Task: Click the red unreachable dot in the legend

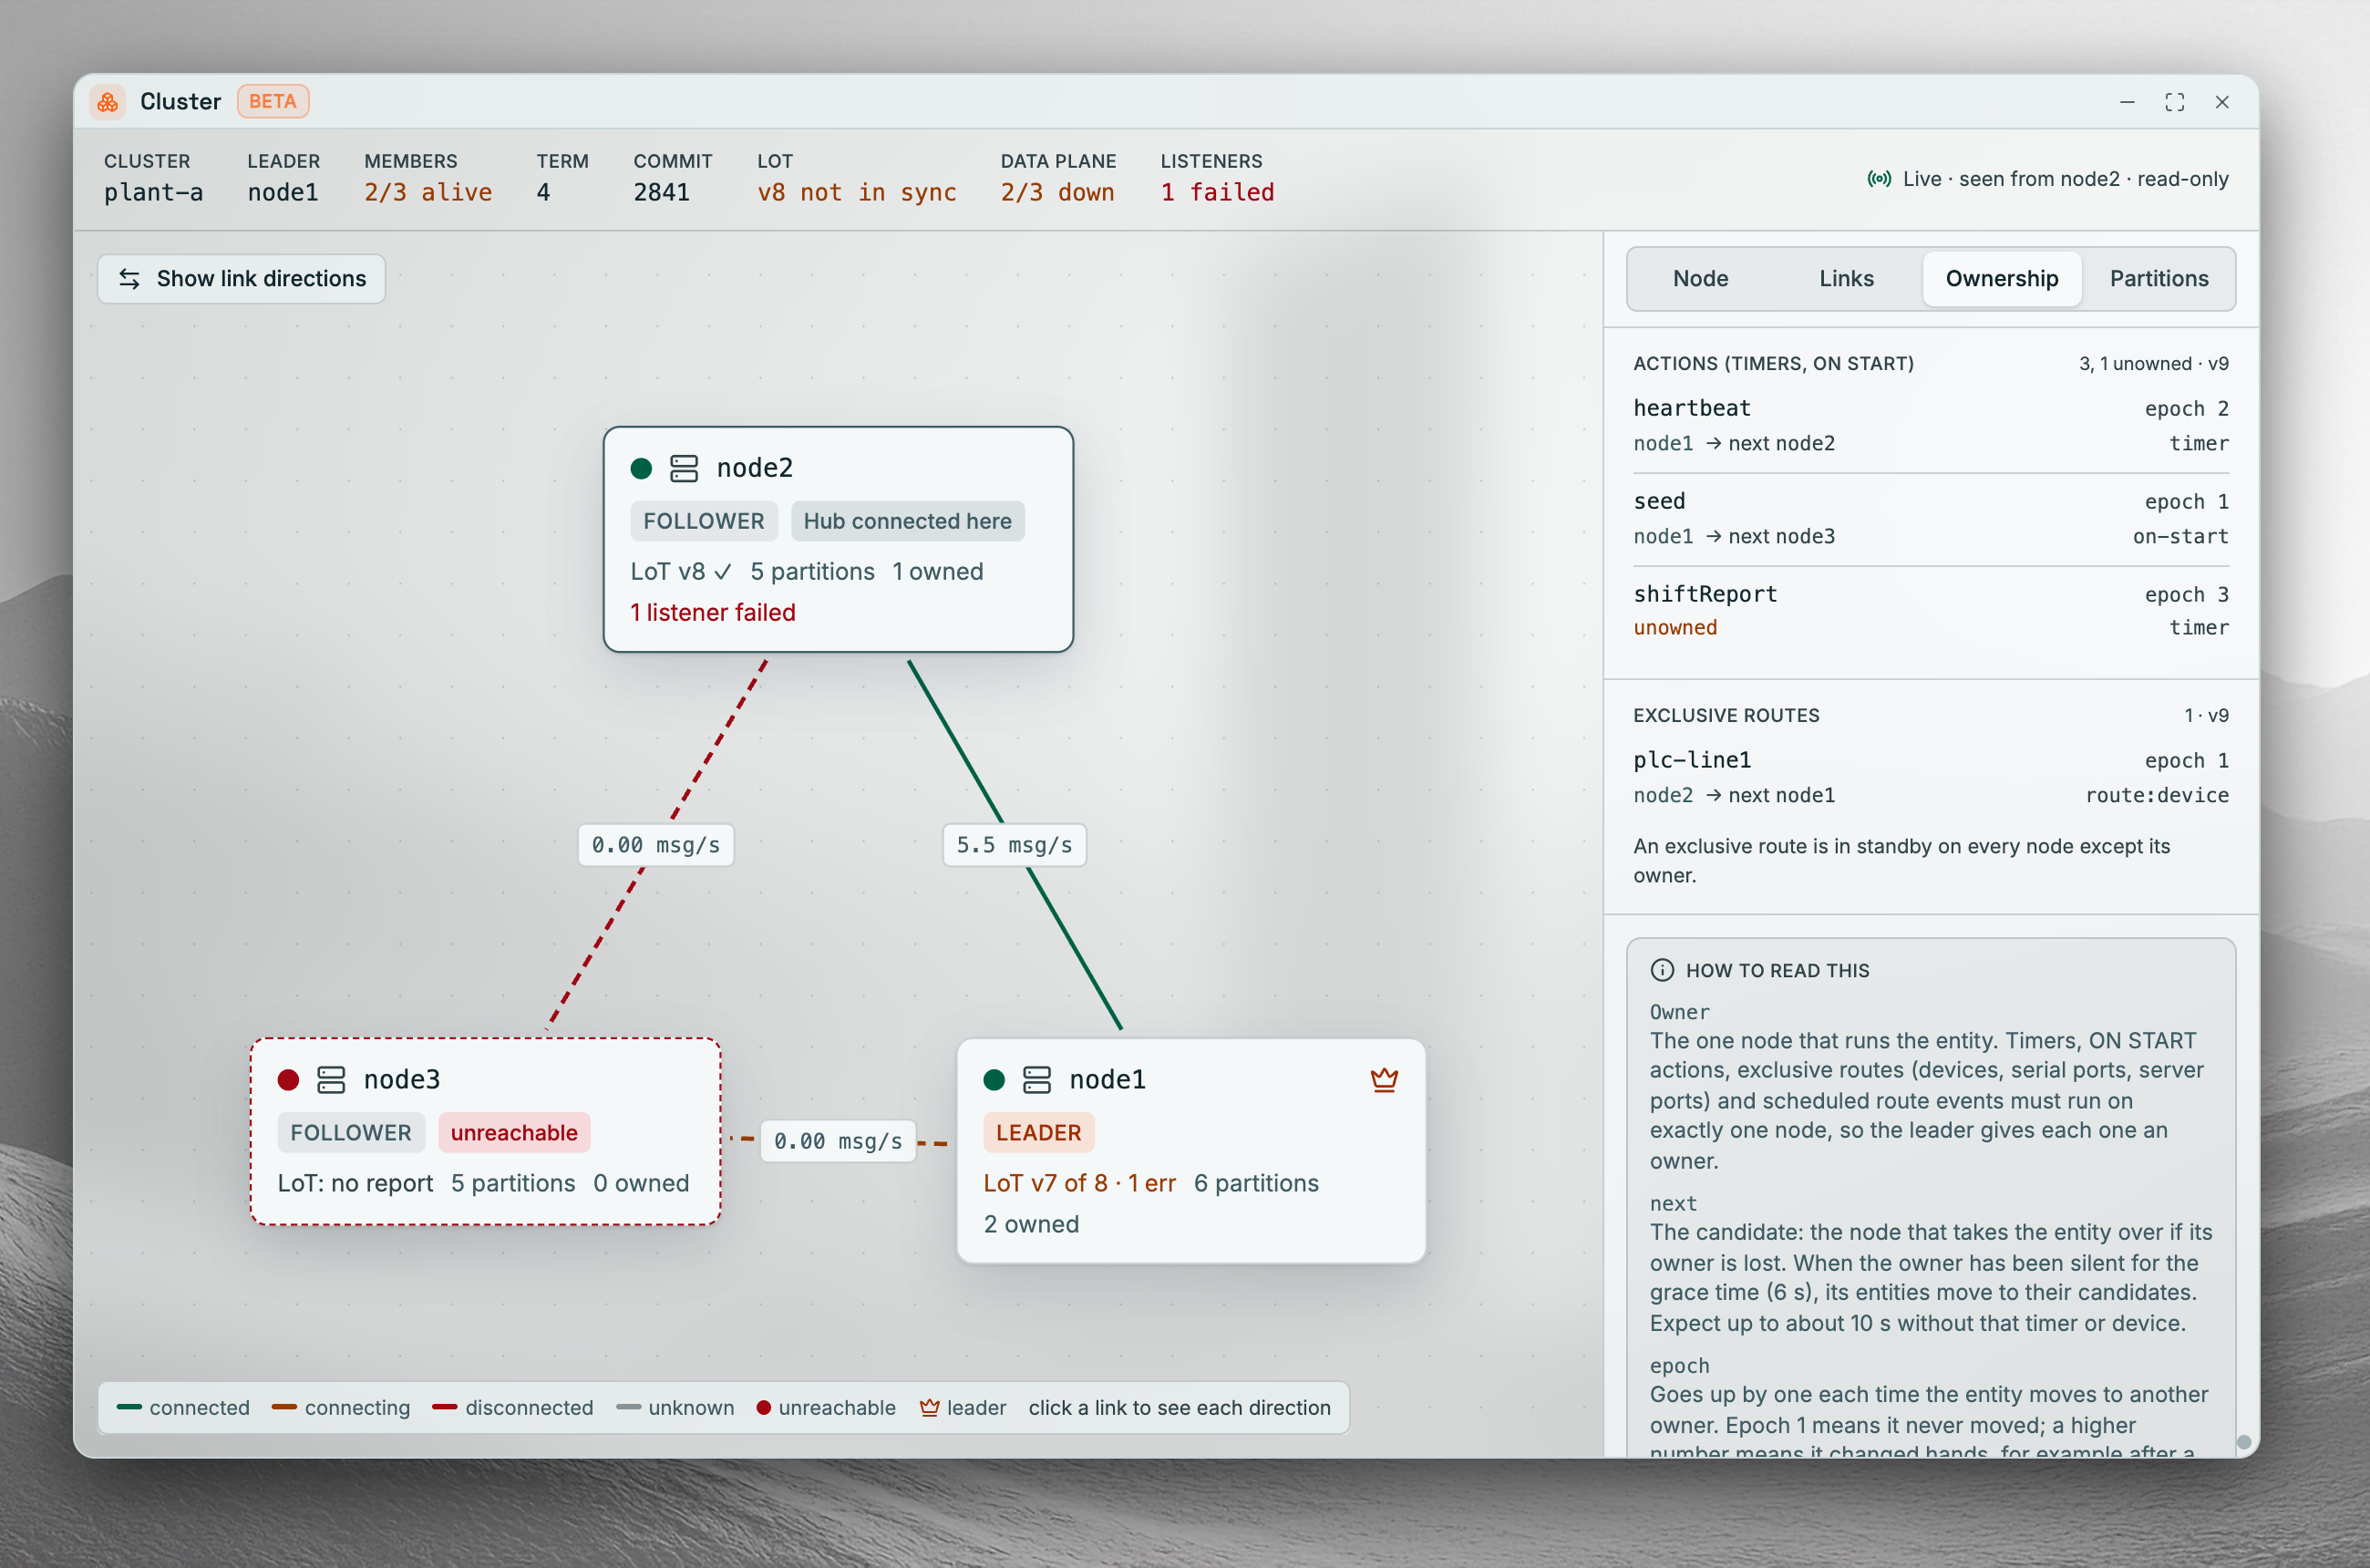Action: tap(764, 1408)
